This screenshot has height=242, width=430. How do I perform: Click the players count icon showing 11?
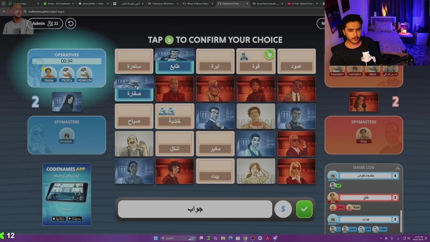coord(53,23)
